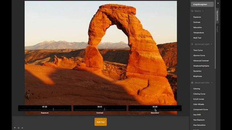Click the Contrast slider track
This screenshot has height=130, width=232.
[x=100, y=109]
